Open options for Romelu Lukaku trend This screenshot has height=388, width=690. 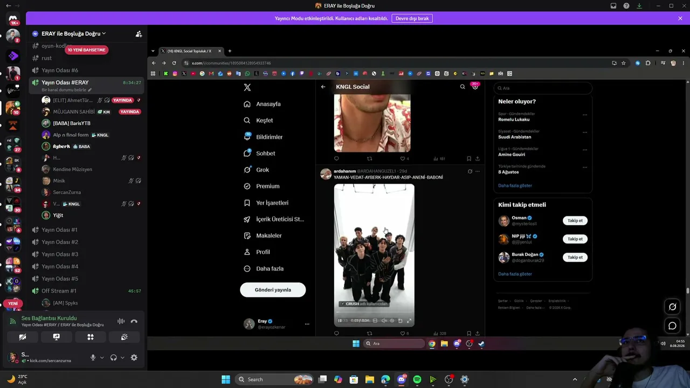coord(585,115)
